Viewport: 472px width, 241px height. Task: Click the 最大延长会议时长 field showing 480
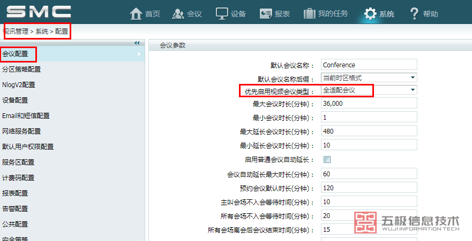pyautogui.click(x=369, y=131)
